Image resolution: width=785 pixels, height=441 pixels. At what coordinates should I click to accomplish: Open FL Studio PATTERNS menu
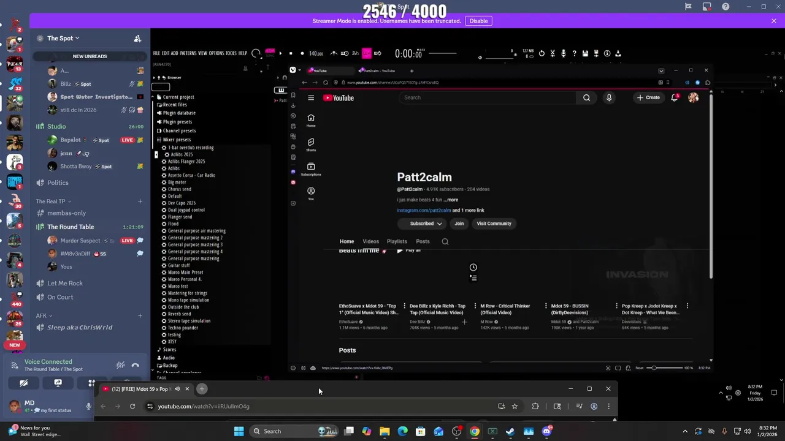188,53
